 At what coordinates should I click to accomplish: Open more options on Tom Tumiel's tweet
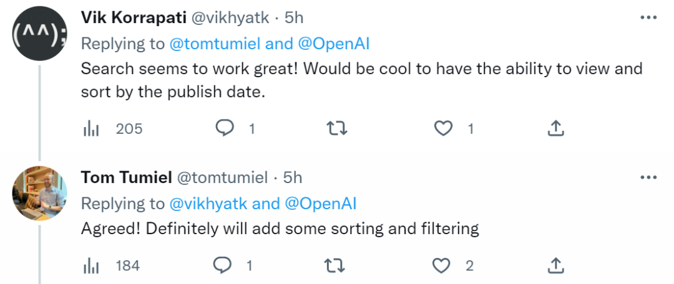649,178
